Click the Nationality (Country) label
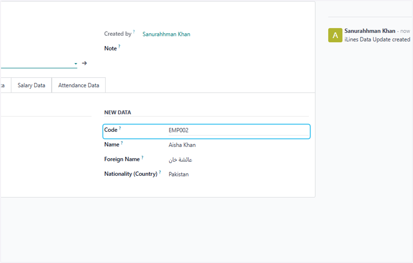The width and height of the screenshot is (413, 263). coord(131,174)
